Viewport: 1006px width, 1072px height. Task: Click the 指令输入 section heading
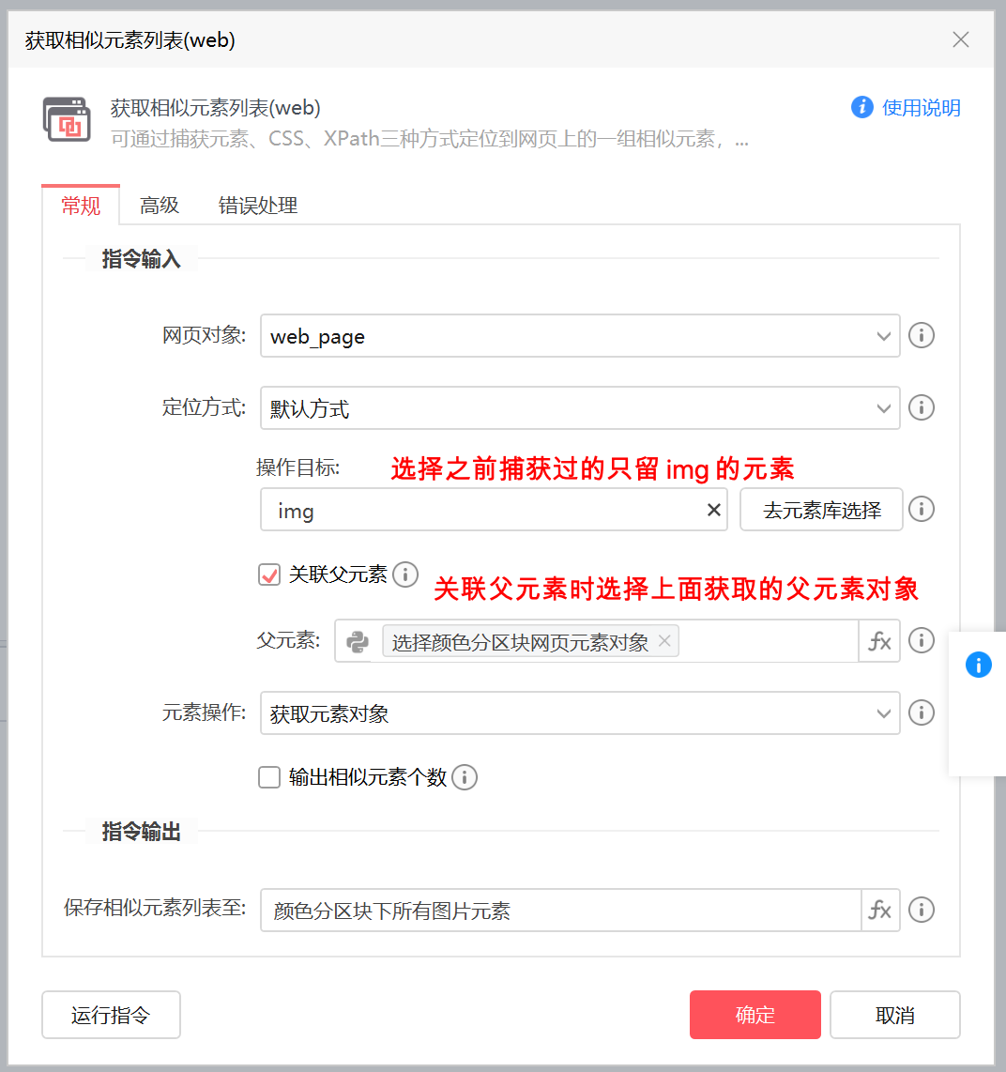click(x=141, y=259)
